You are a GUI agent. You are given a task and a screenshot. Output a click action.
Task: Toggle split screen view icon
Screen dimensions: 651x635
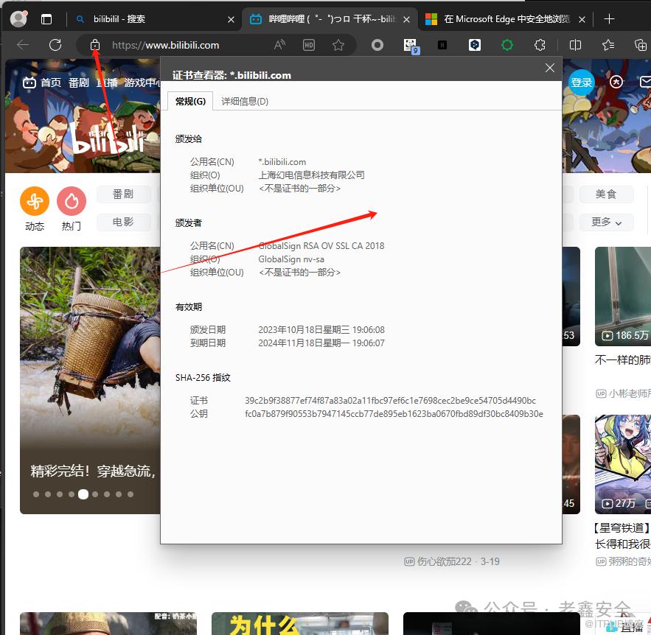coord(575,45)
